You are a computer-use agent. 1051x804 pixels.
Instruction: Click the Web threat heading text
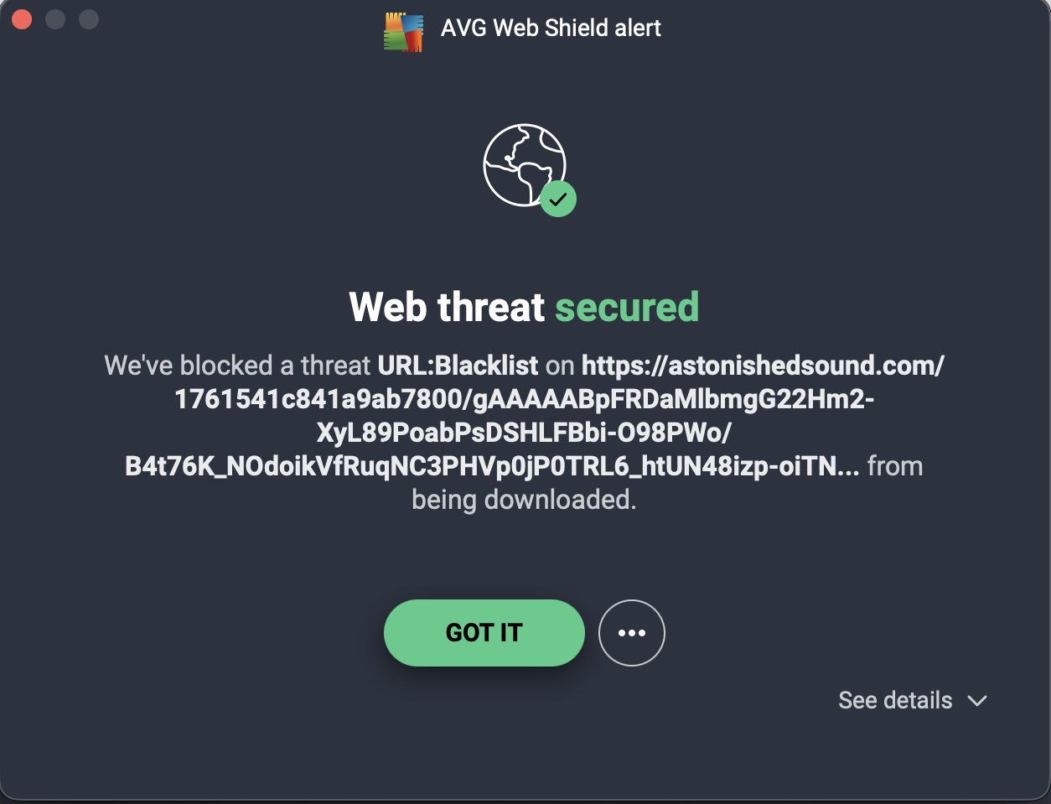[447, 307]
